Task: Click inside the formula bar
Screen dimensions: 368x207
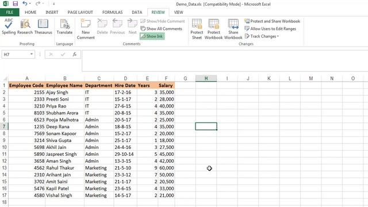Action: click(225, 61)
